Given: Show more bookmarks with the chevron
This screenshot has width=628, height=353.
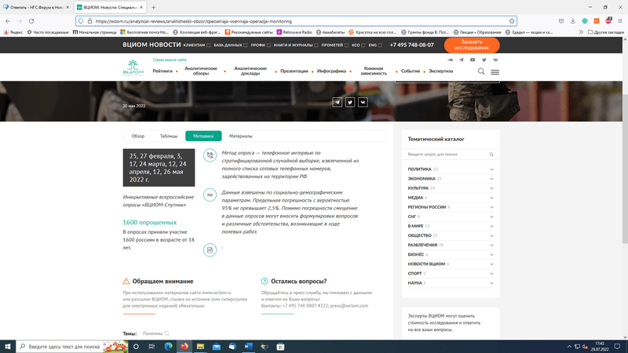Looking at the screenshot, I should [x=581, y=32].
